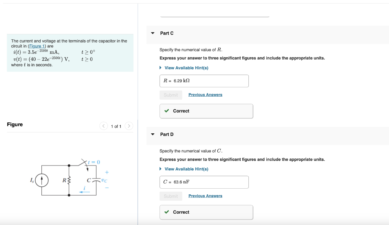Click the current source symbol Is in figure

click(41, 180)
